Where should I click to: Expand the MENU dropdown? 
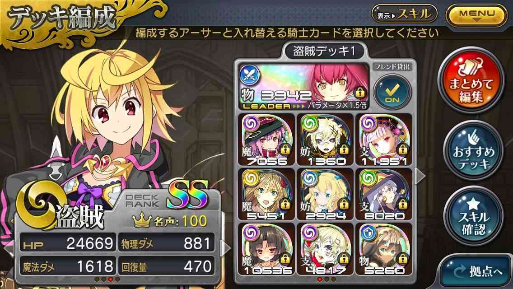tap(477, 15)
